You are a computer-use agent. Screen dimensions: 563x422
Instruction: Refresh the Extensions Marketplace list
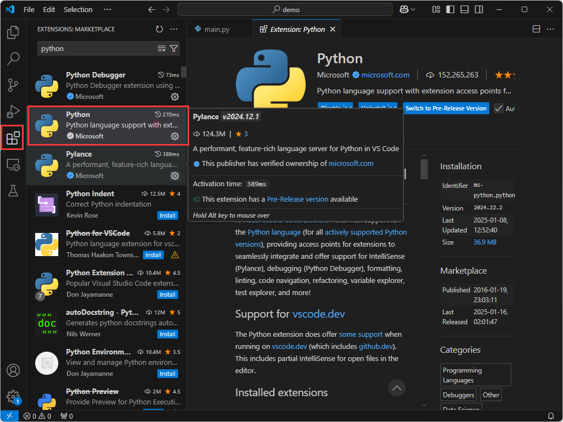pyautogui.click(x=159, y=29)
